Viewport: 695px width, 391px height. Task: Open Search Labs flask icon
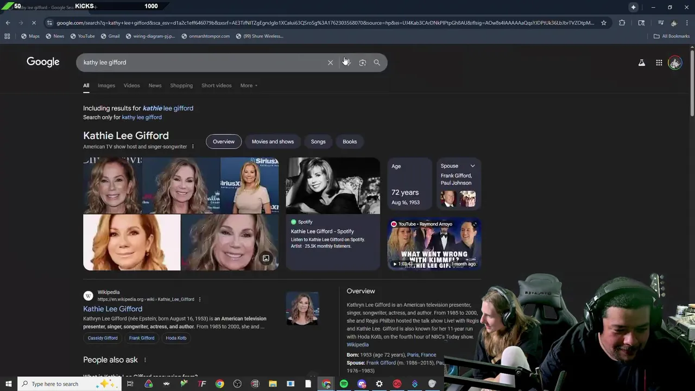[642, 62]
